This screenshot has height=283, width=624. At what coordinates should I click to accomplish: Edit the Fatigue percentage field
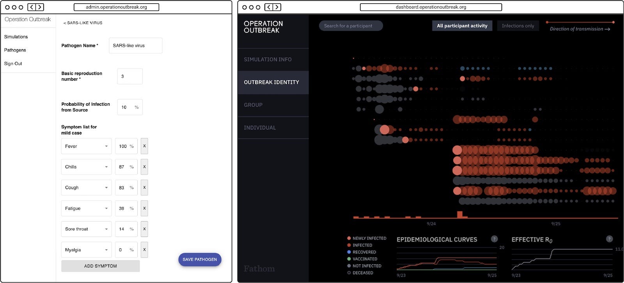(126, 208)
